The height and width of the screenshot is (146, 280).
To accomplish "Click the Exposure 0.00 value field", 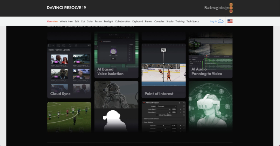I will click(174, 125).
